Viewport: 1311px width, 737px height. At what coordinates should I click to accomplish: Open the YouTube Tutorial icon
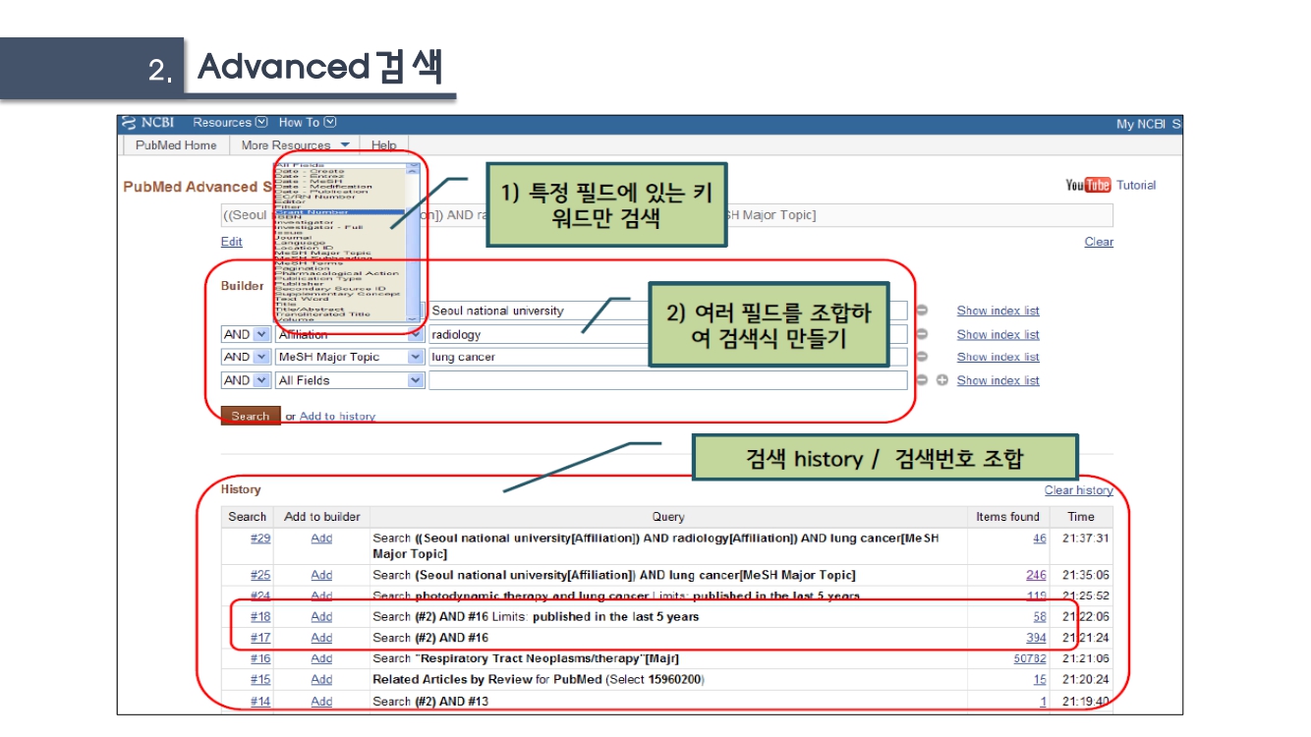(x=1088, y=186)
